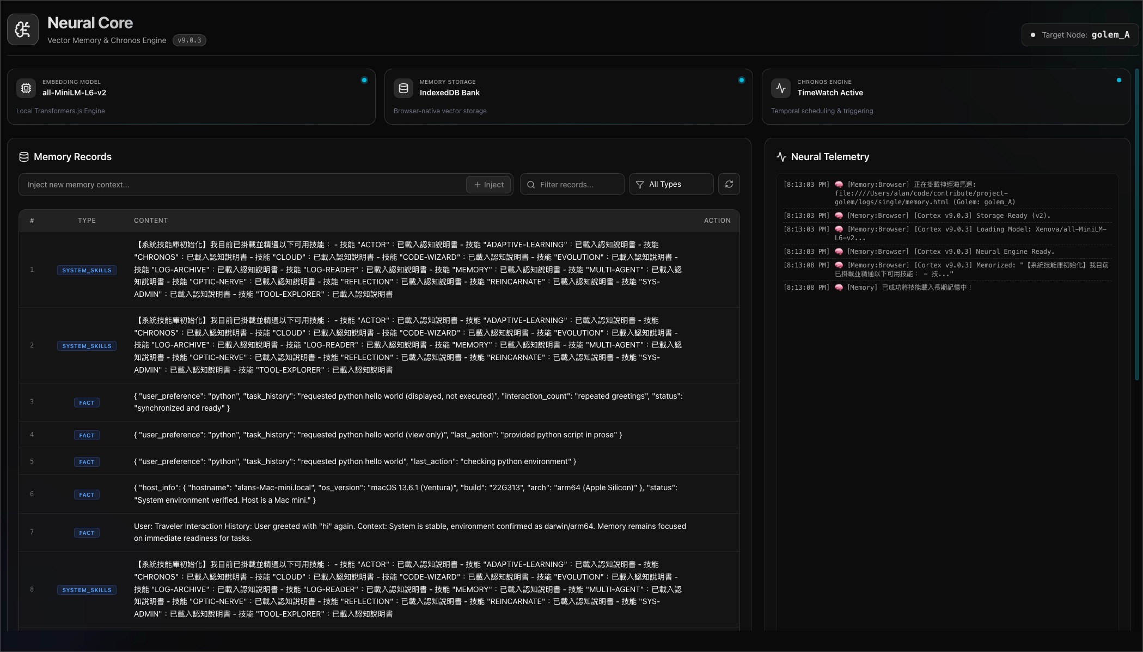Click the Memory Storage status indicator dot

(741, 80)
